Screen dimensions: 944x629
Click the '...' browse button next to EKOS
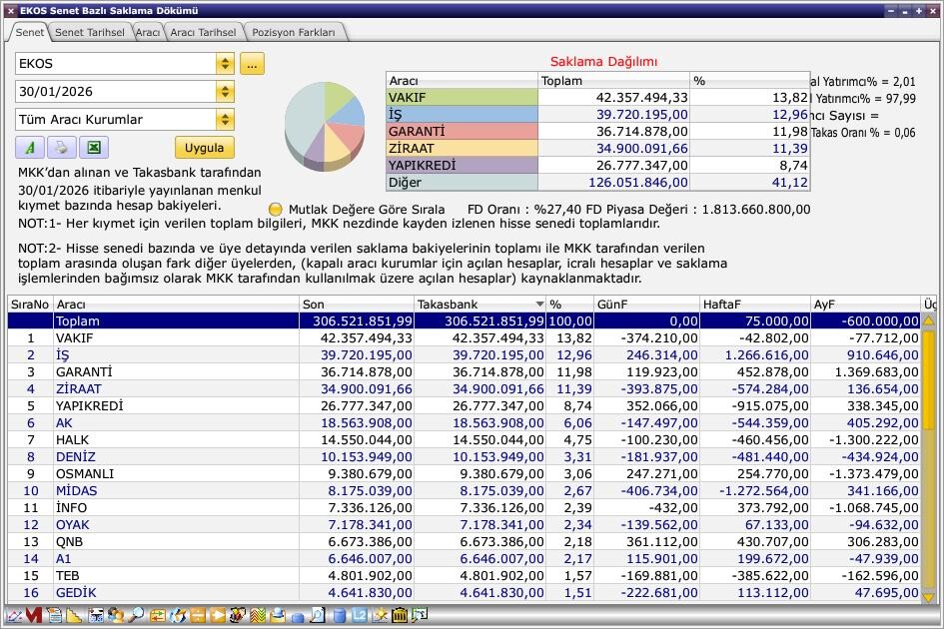click(x=252, y=64)
